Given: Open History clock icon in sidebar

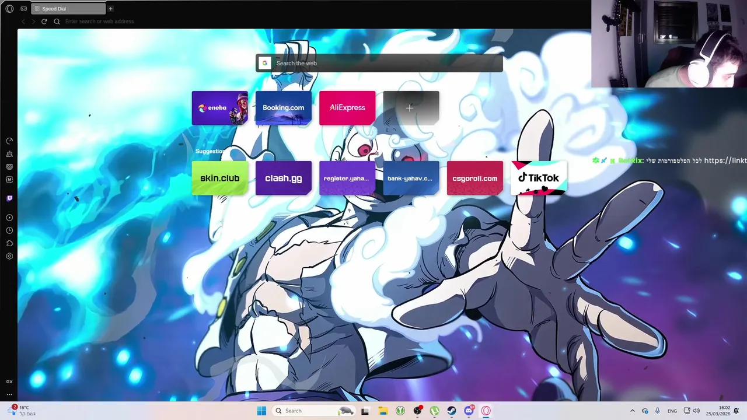Looking at the screenshot, I should [9, 230].
